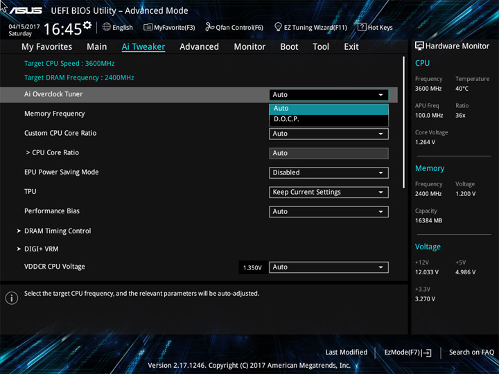Screen dimensions: 499x374
Task: Select the Ai Tweaker tab
Action: [x=143, y=47]
